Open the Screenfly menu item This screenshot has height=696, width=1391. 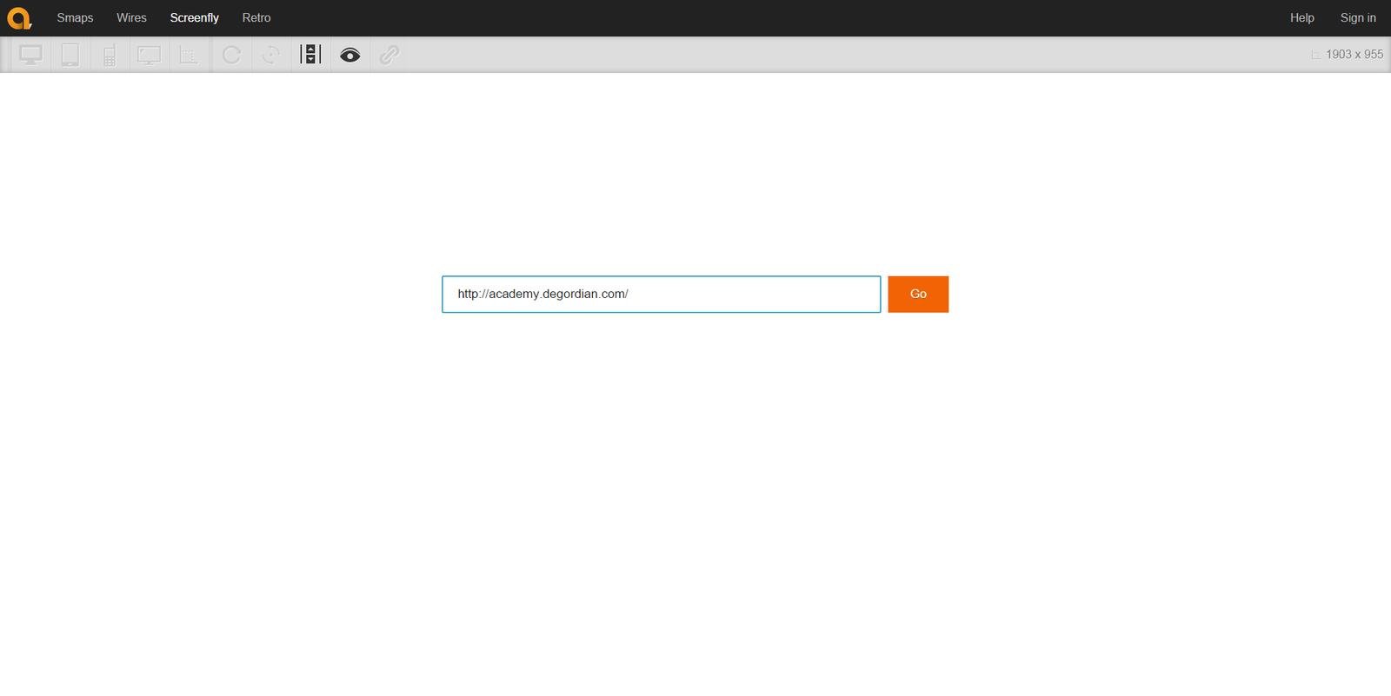click(x=195, y=17)
